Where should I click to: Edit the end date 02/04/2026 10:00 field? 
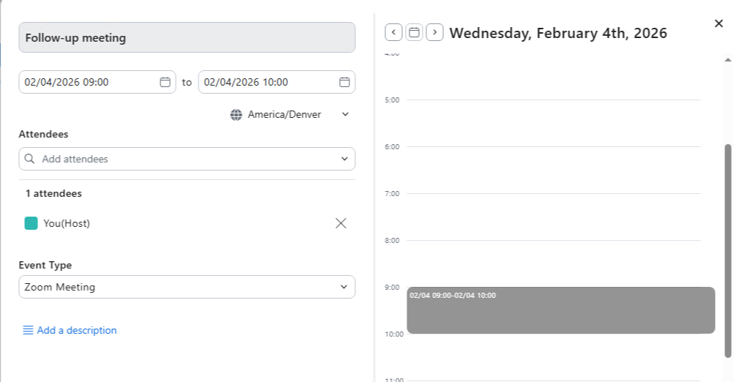pos(267,82)
